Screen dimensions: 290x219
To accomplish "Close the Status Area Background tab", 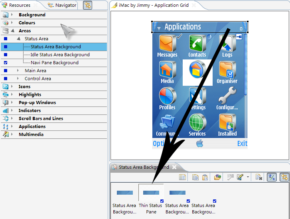I will click(174, 167).
